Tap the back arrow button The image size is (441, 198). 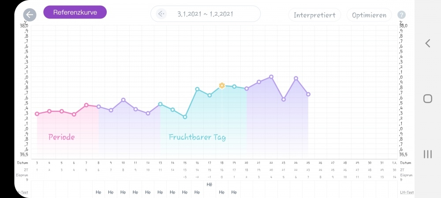click(30, 15)
